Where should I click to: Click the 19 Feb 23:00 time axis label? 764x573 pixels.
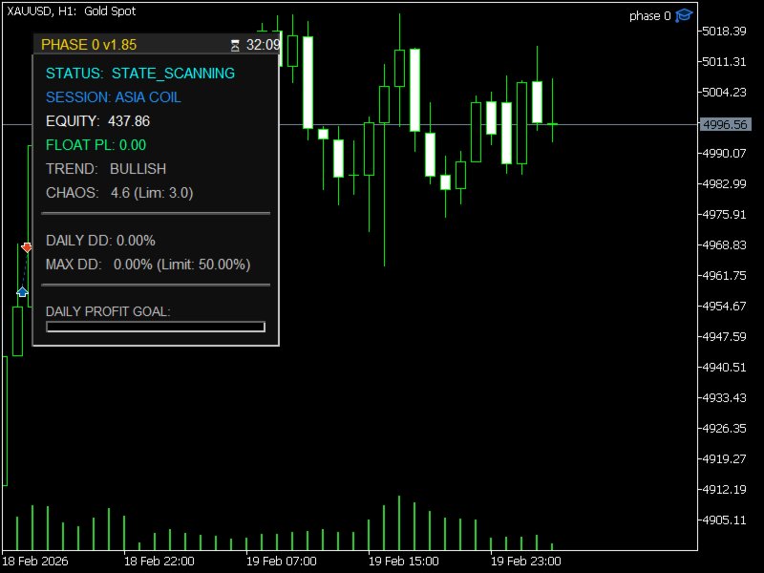(526, 562)
